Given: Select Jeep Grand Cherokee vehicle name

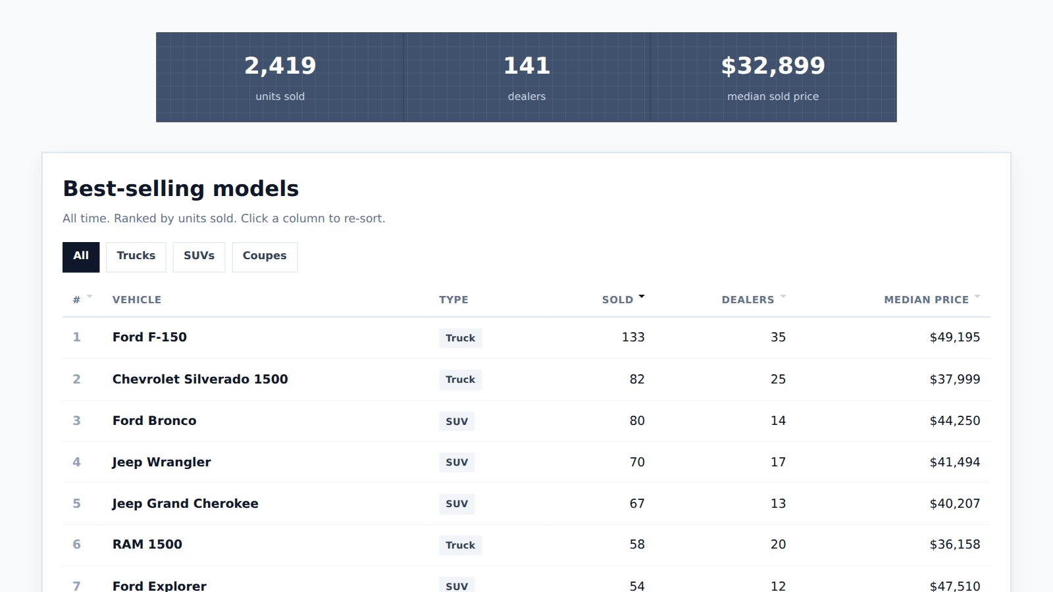Looking at the screenshot, I should 185,503.
